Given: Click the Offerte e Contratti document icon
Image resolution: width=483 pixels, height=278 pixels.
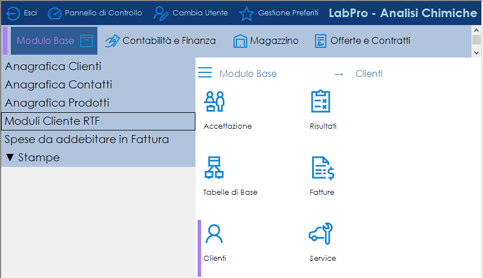Looking at the screenshot, I should click(320, 41).
